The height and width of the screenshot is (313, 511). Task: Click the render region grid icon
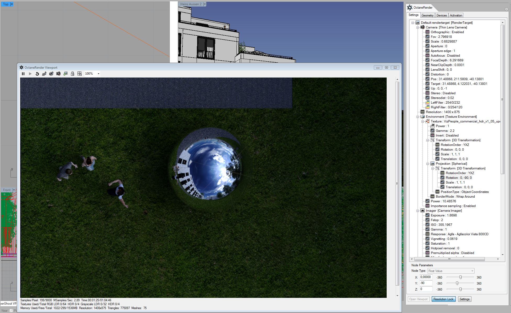pos(80,74)
